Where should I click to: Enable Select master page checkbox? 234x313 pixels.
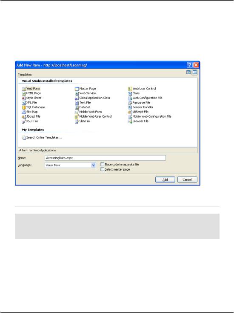coord(103,169)
